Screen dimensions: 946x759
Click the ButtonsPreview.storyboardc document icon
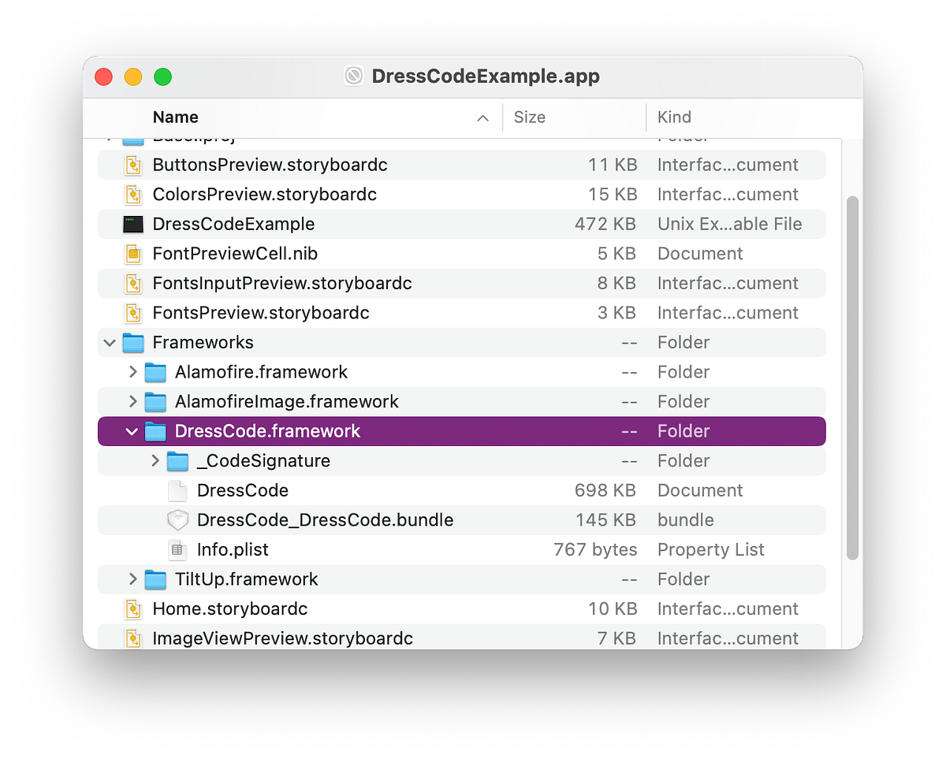point(133,165)
